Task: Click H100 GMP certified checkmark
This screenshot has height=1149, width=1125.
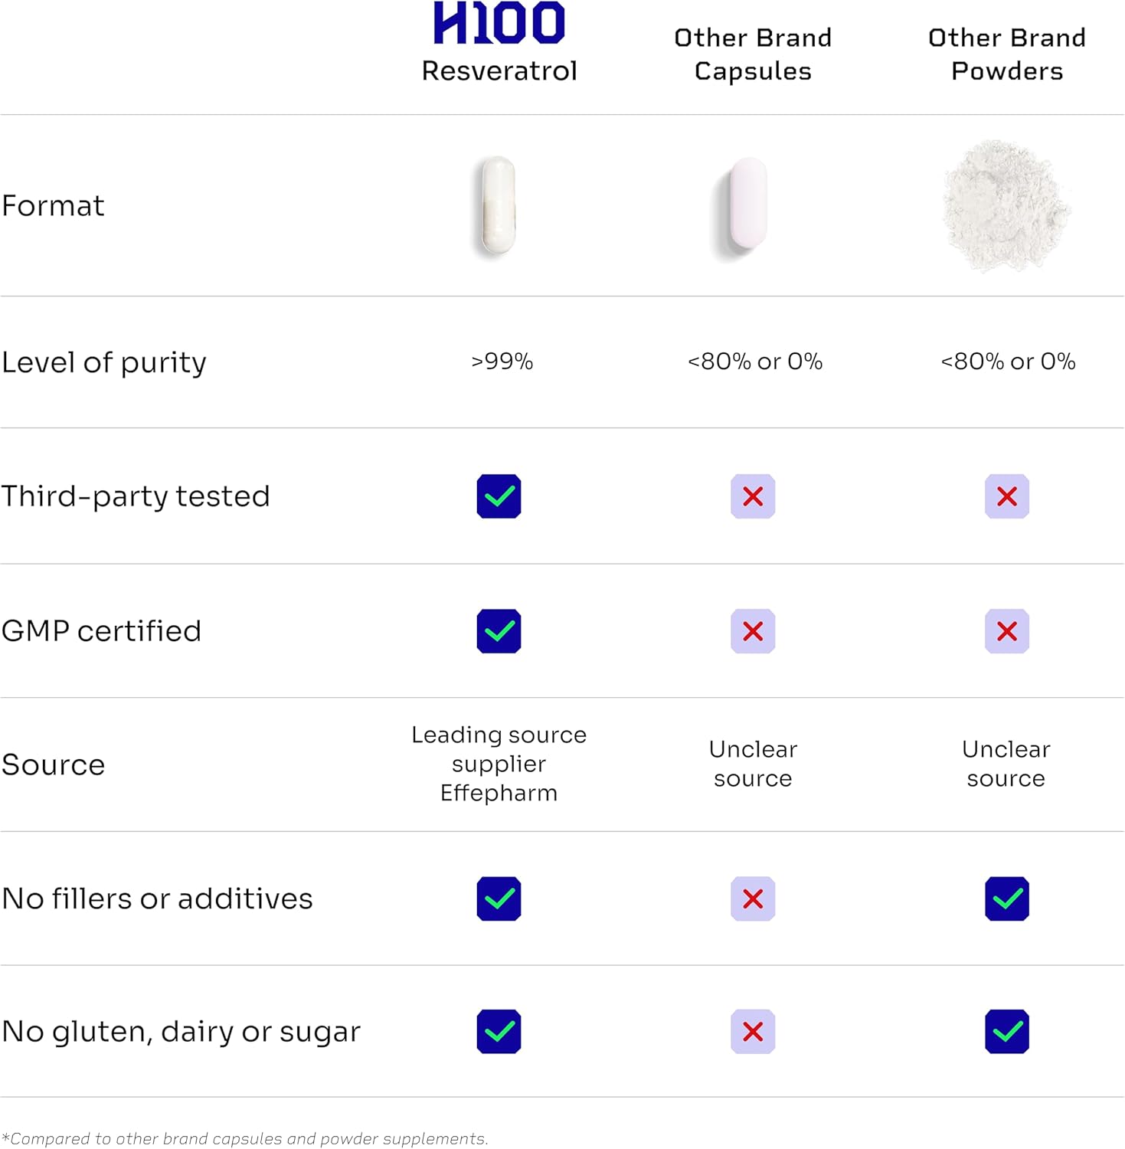Action: click(499, 631)
